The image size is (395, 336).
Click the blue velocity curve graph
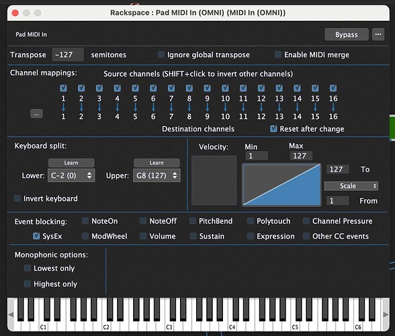[281, 185]
